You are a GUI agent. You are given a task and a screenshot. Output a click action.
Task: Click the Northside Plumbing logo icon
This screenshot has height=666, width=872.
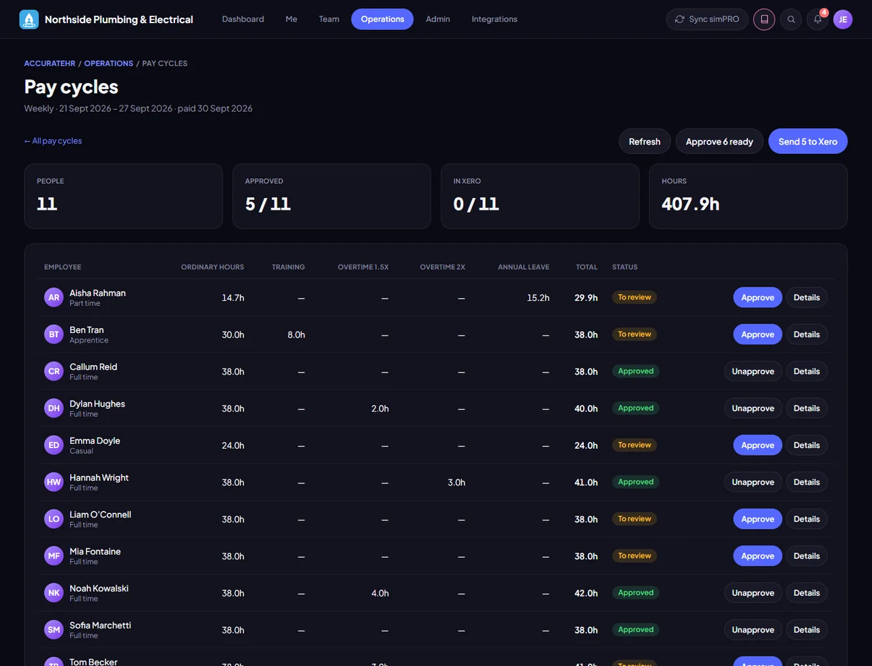(x=29, y=19)
